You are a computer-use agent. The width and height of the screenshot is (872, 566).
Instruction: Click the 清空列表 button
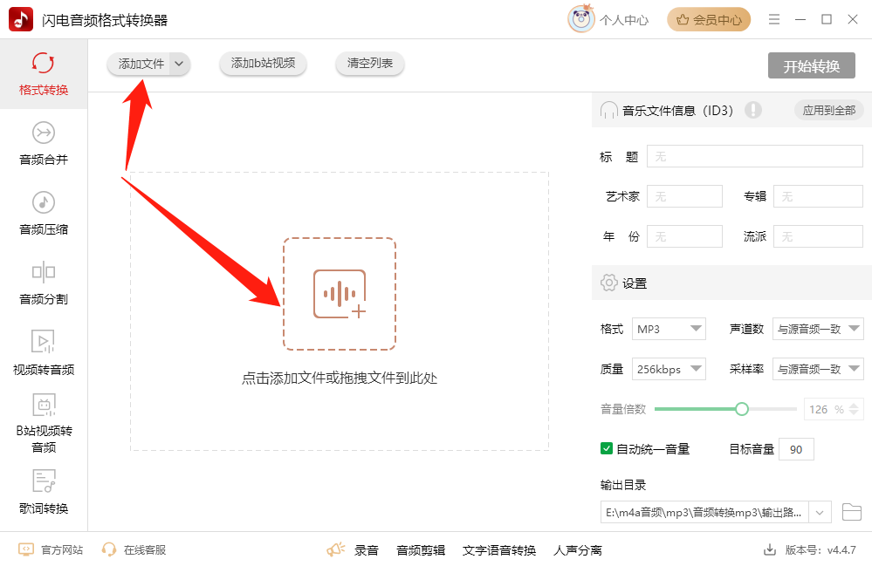[370, 64]
